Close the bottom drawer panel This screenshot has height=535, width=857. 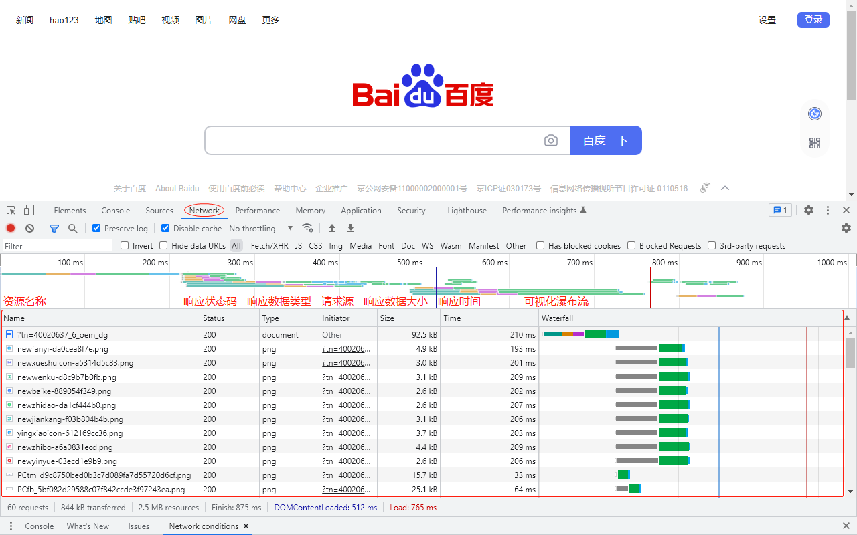tap(846, 526)
